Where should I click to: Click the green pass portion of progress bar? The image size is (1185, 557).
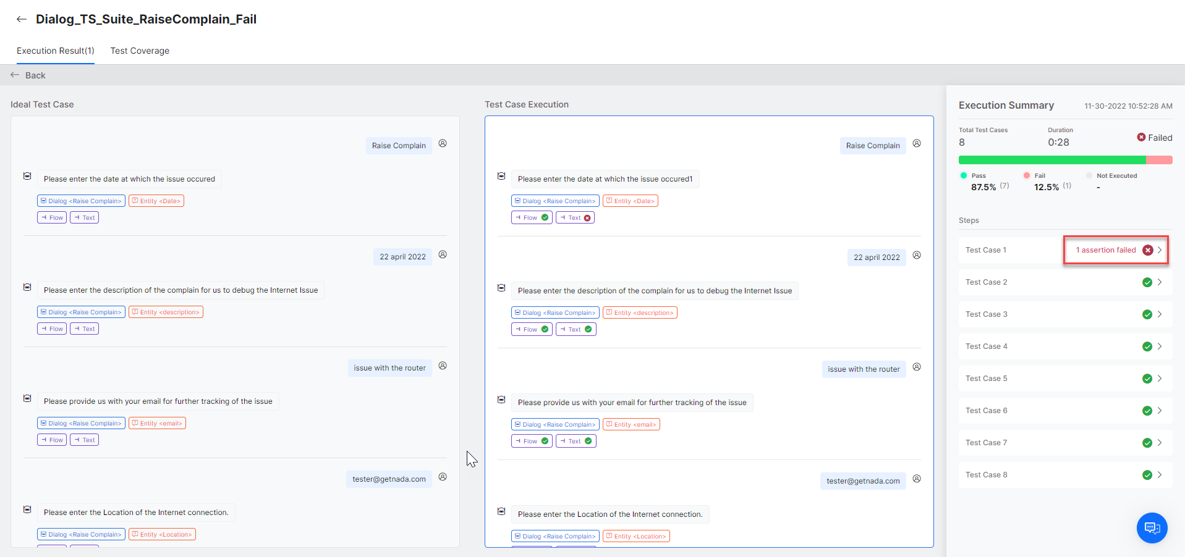coord(1051,160)
